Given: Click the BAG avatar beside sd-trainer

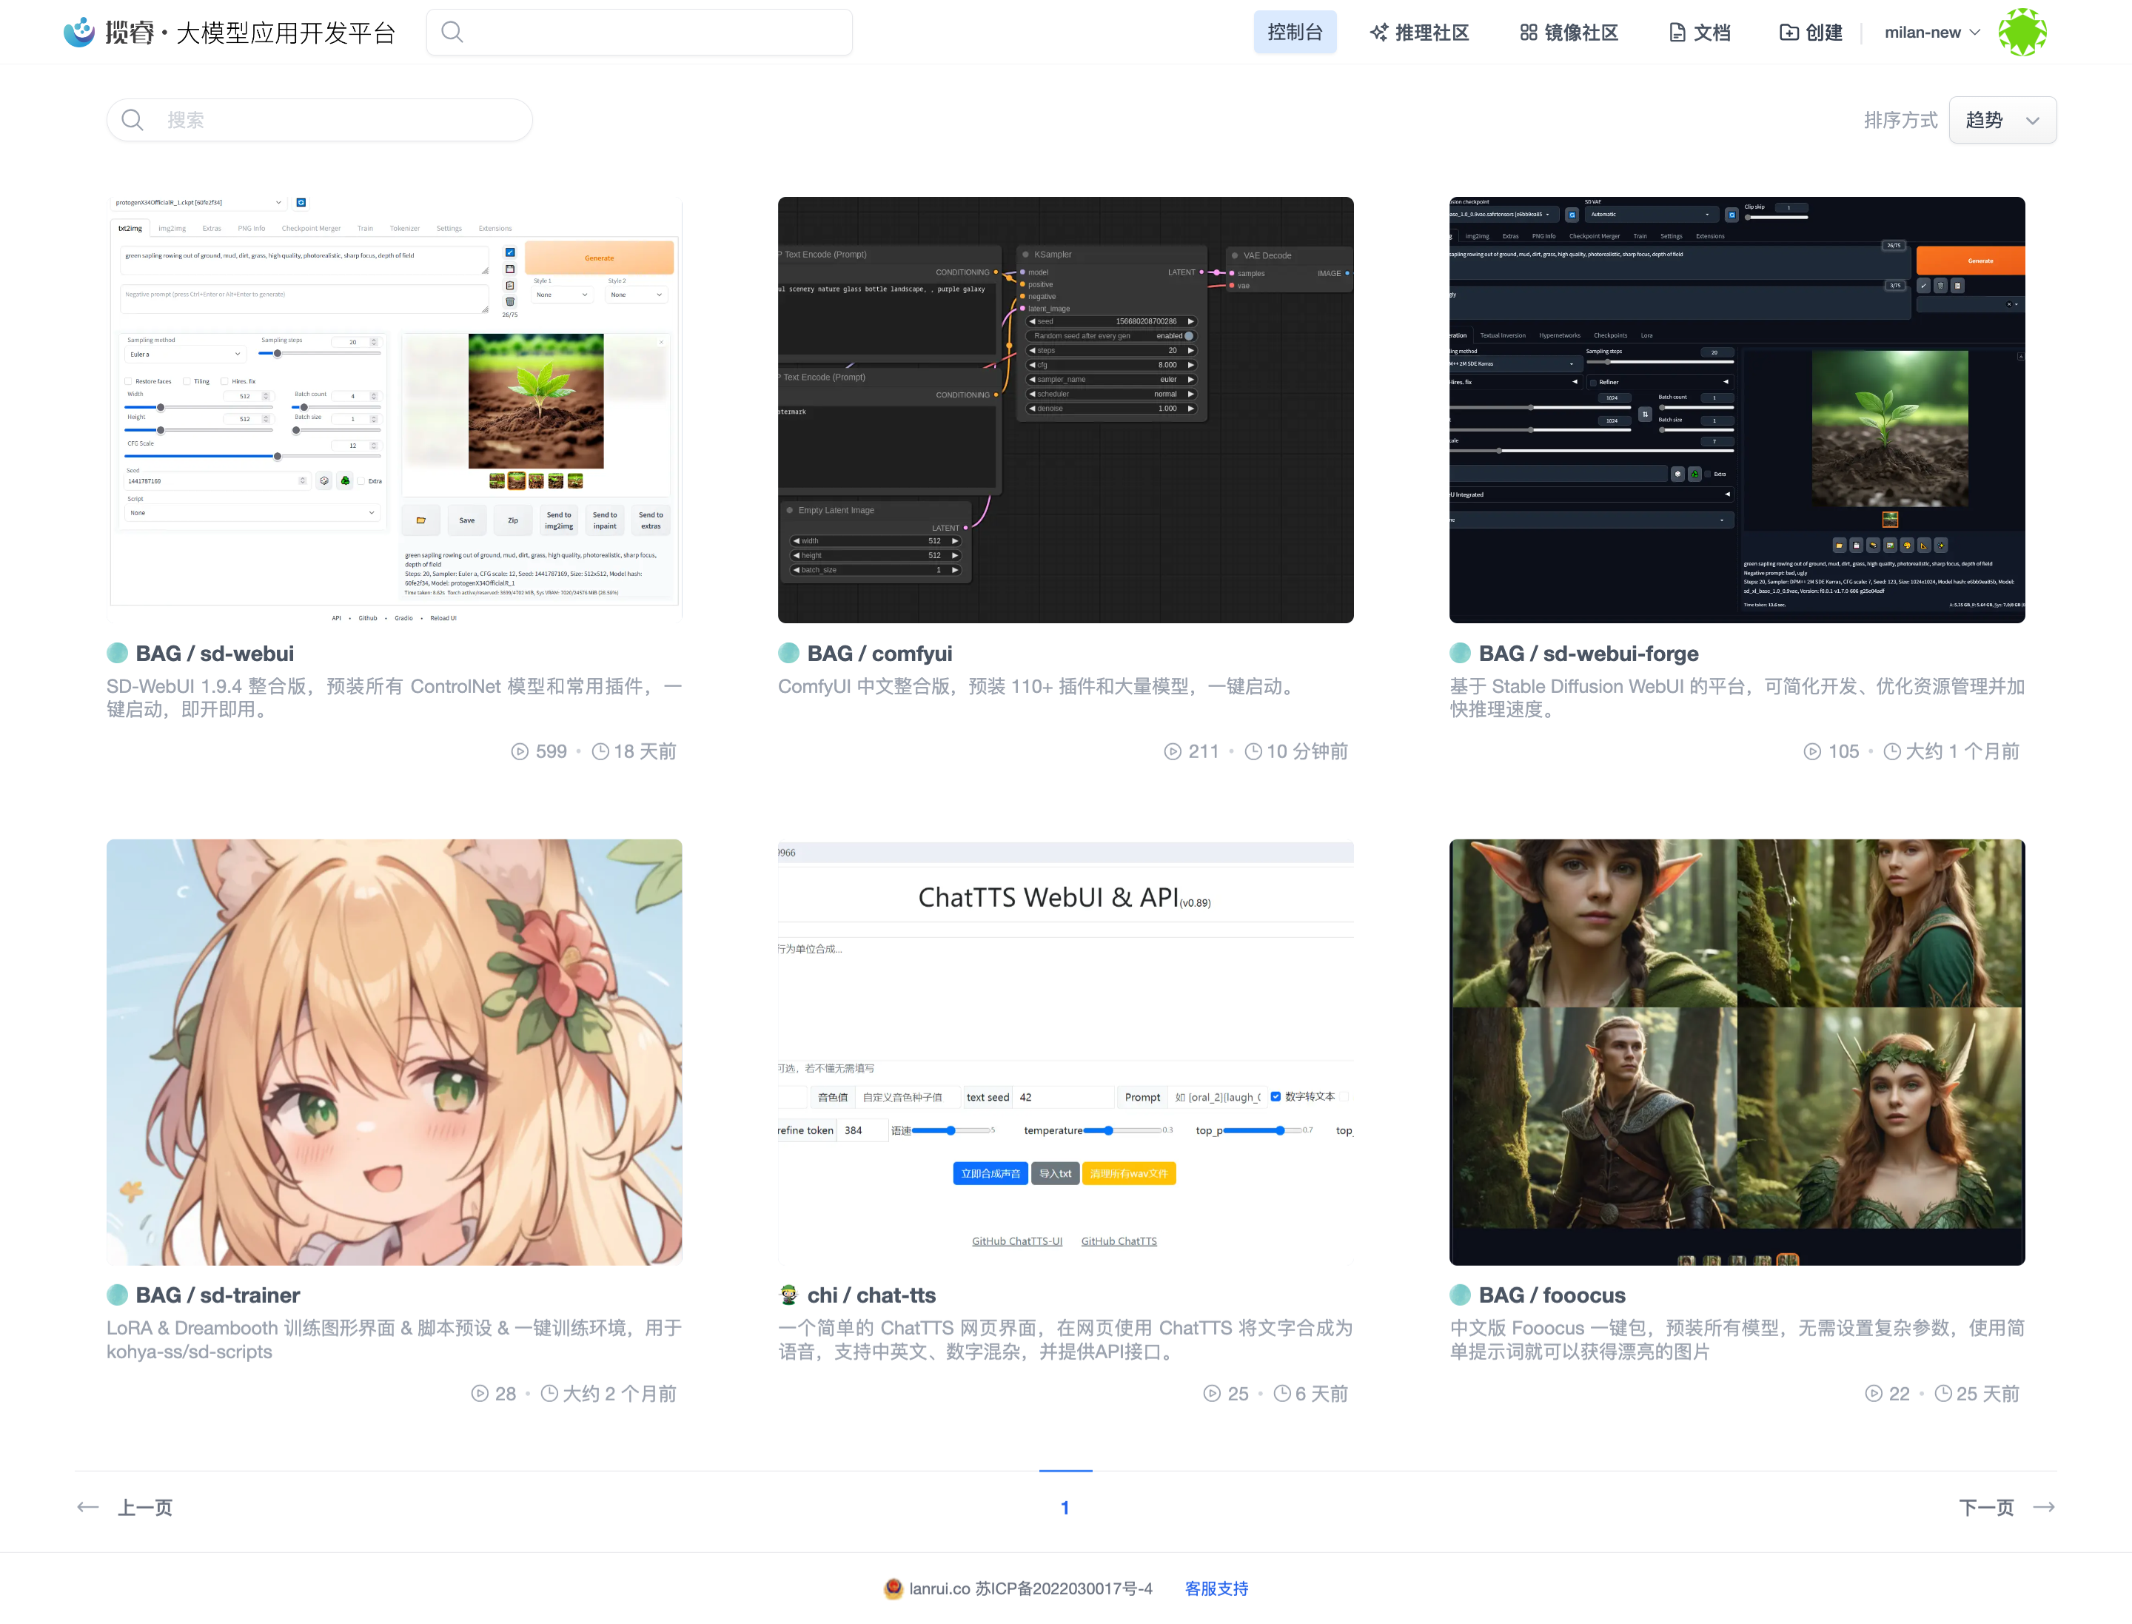Looking at the screenshot, I should (117, 1295).
